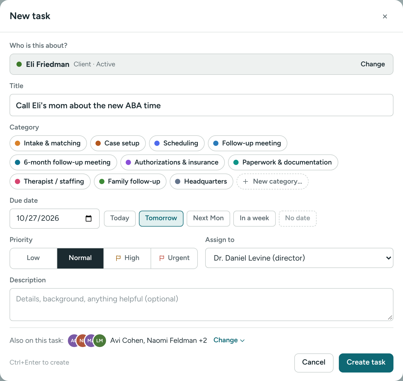Viewport: 403px width, 381px height.
Task: Set due date to In a week
Action: click(255, 219)
